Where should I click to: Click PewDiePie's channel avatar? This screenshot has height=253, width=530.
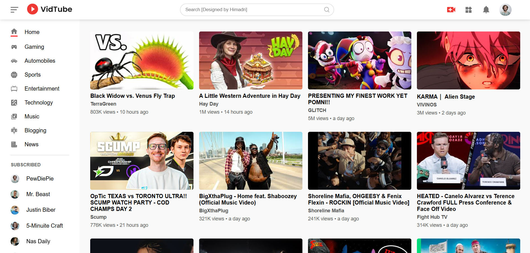[15, 179]
